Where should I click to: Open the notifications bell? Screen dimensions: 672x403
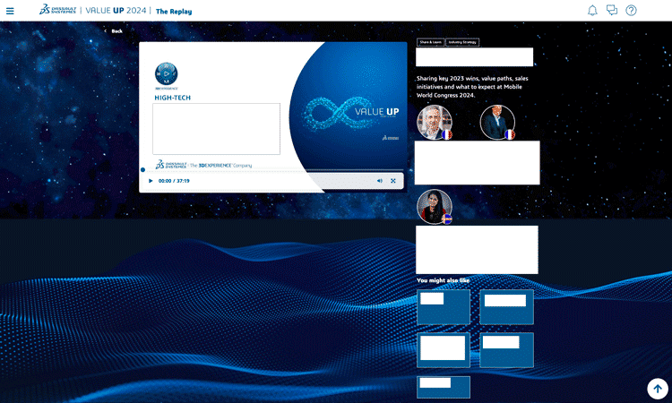[x=592, y=11]
